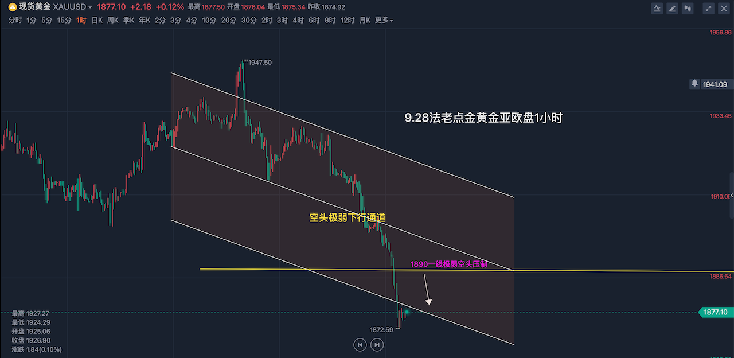This screenshot has width=734, height=358.
Task: Click the gold coin symbol icon
Action: pyautogui.click(x=13, y=7)
